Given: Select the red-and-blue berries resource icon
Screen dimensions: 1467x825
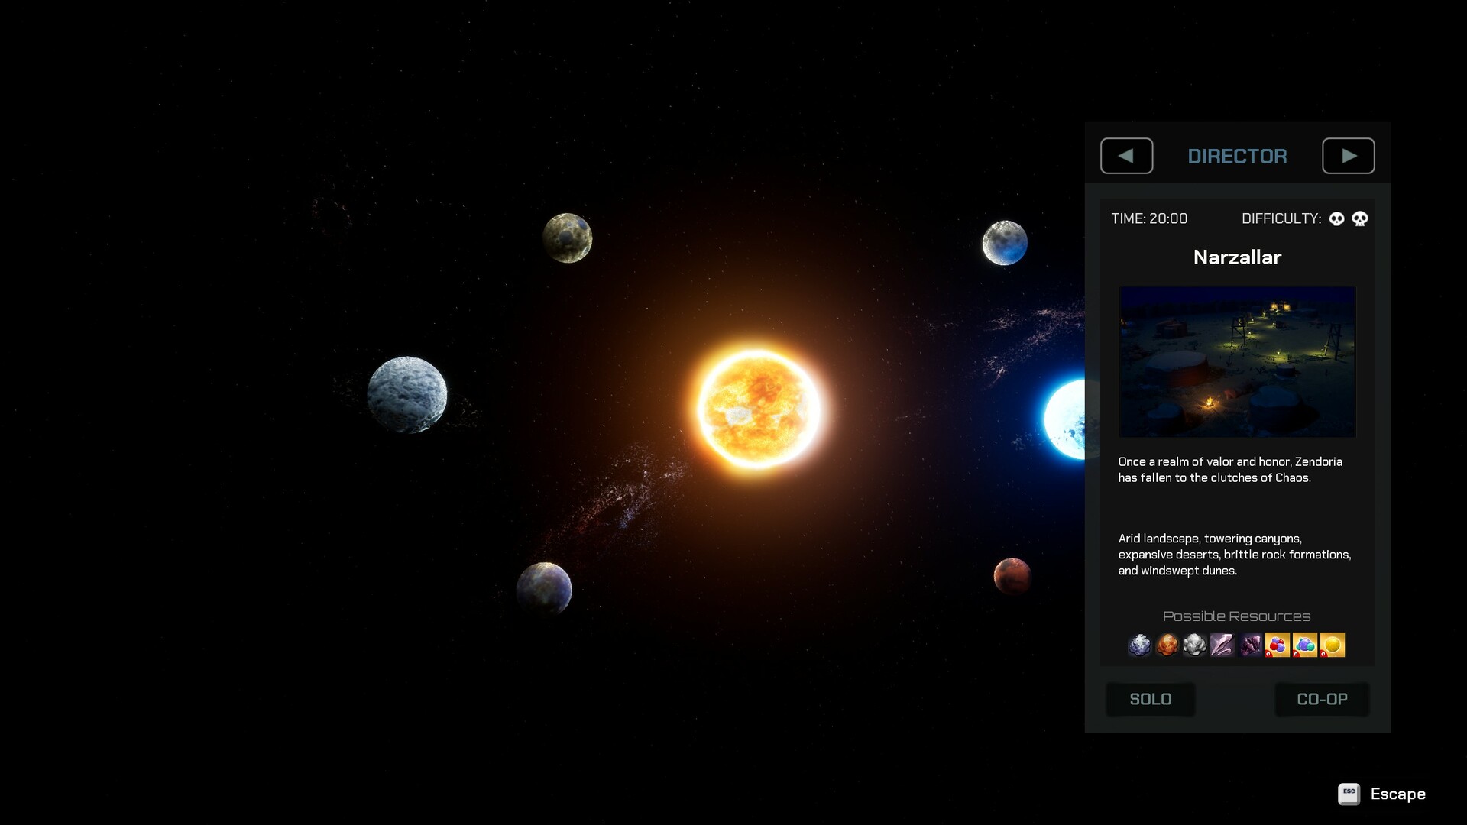Looking at the screenshot, I should click(x=1278, y=645).
